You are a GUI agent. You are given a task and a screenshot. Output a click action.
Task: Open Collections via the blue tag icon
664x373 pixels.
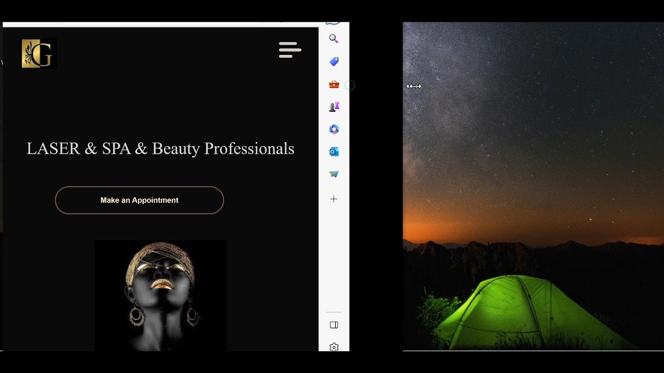click(x=334, y=61)
